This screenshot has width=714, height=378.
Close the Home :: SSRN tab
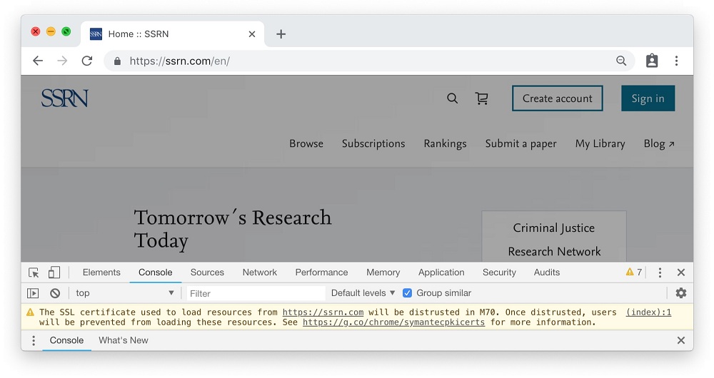click(252, 34)
